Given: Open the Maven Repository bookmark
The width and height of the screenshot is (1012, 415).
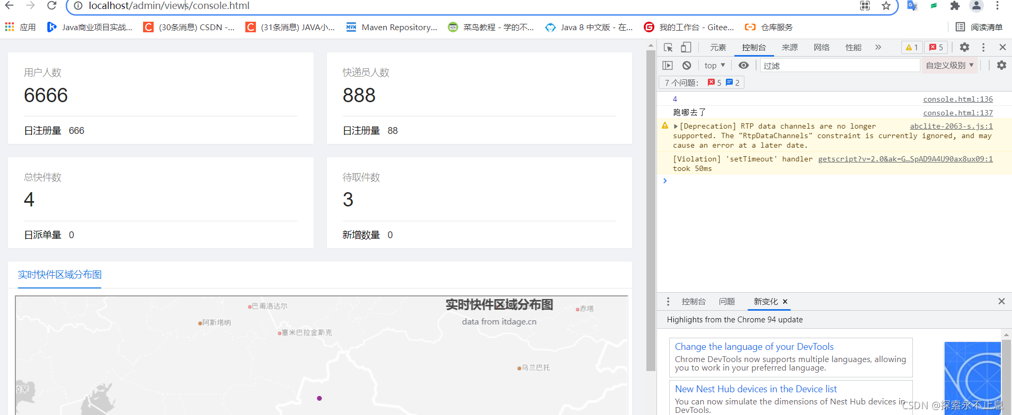Looking at the screenshot, I should point(392,27).
